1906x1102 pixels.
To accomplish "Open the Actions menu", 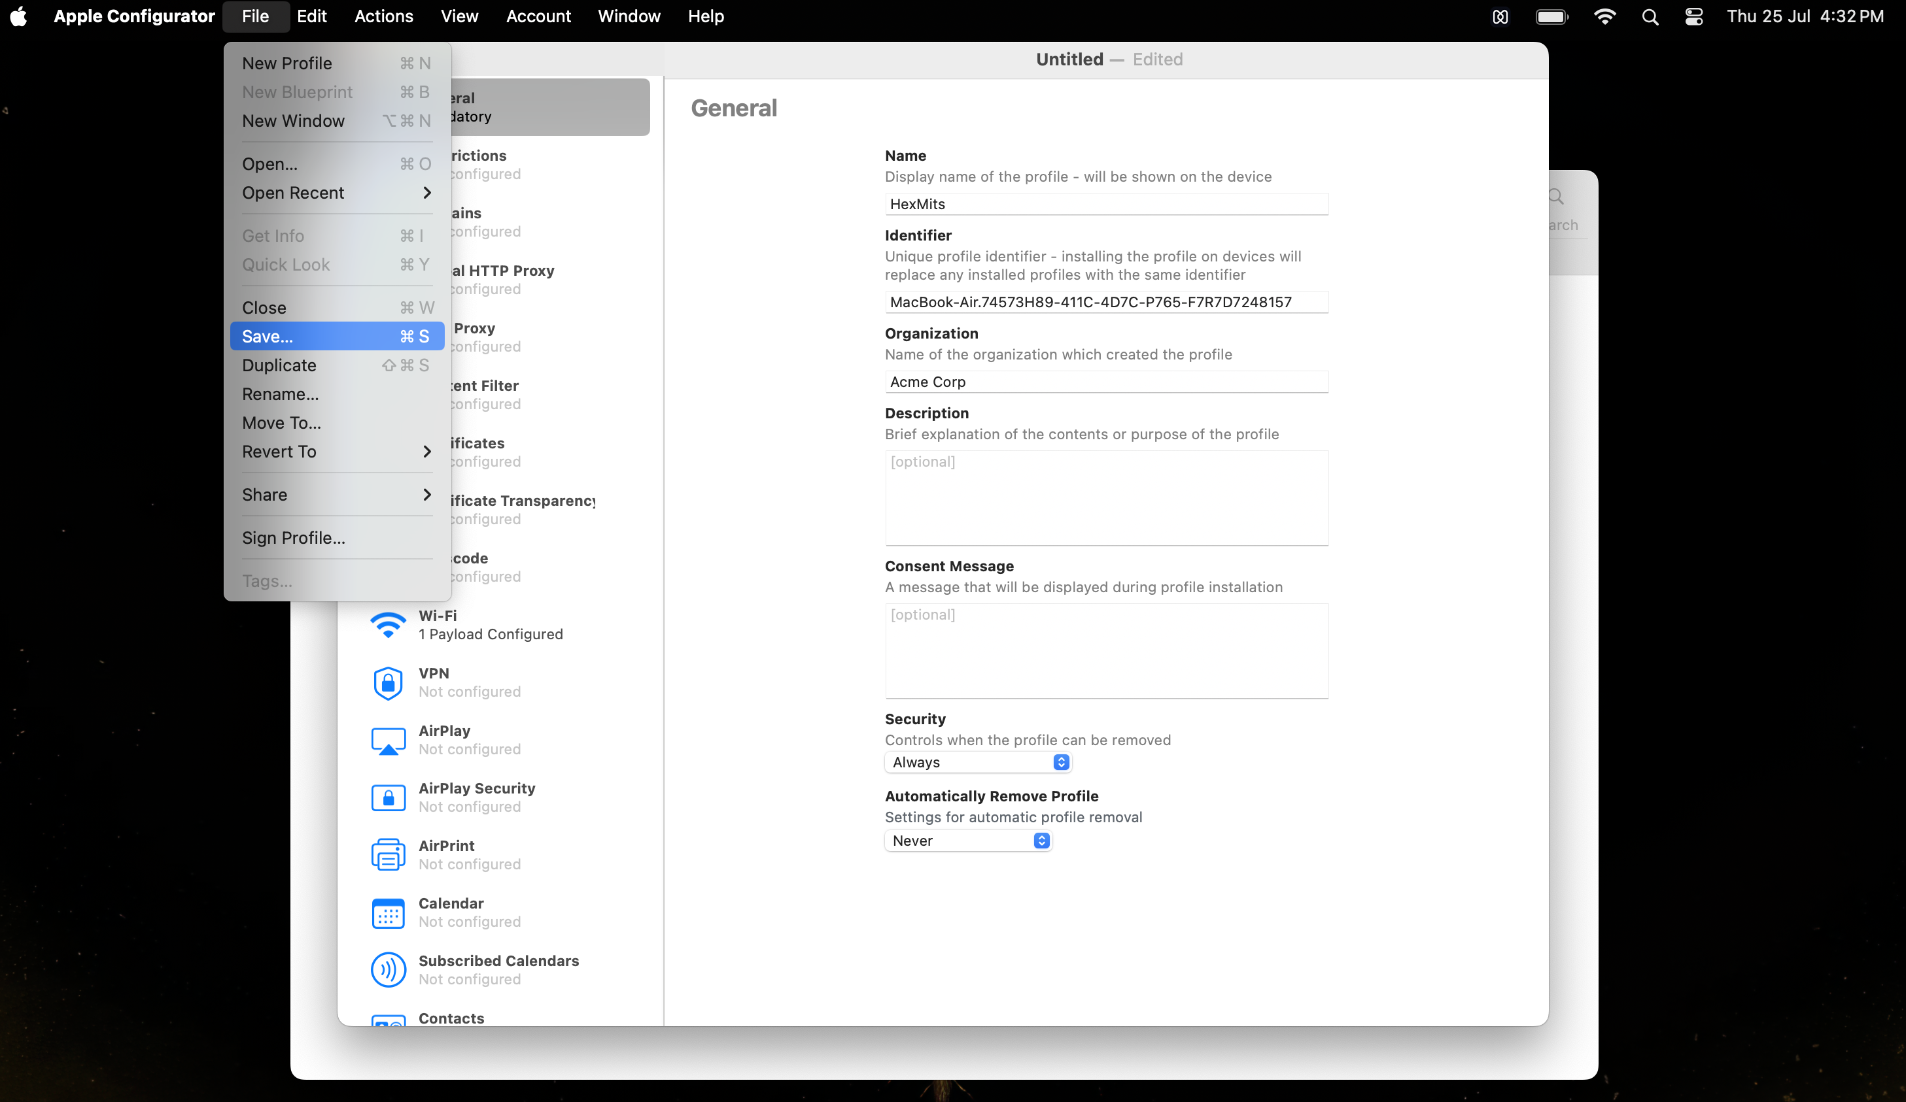I will click(x=383, y=16).
